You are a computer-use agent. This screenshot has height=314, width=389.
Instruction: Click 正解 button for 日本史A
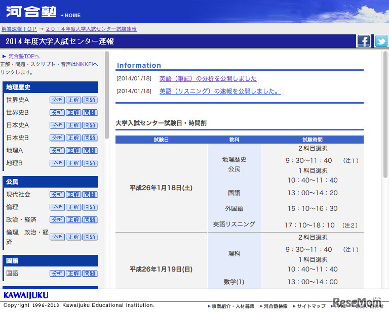(73, 125)
